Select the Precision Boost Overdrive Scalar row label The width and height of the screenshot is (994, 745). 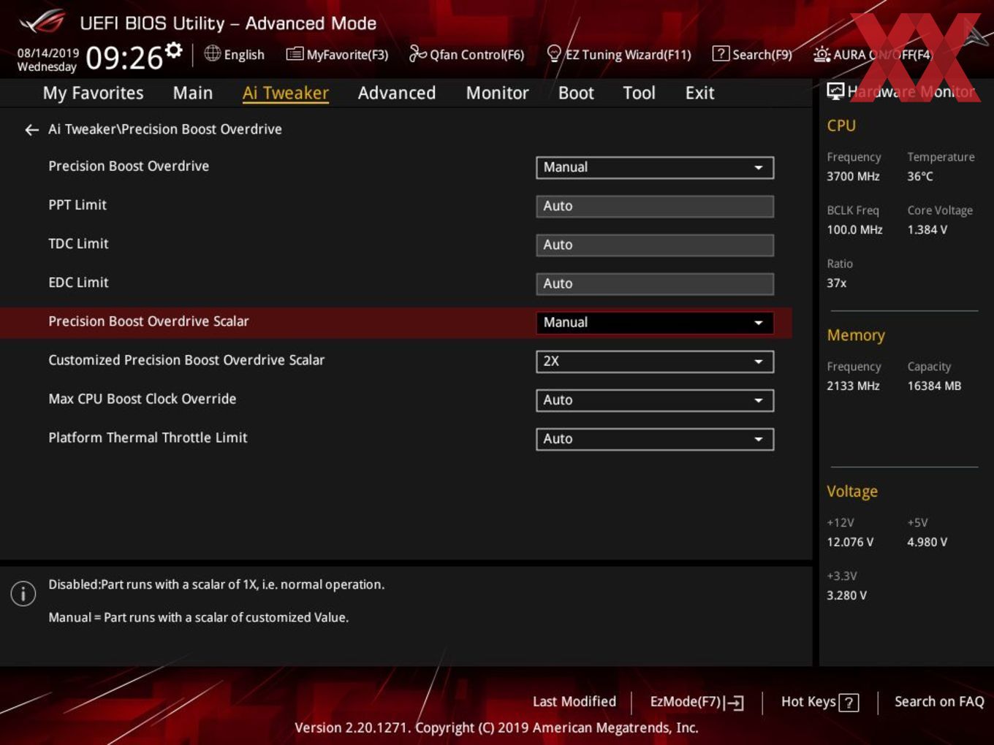148,321
